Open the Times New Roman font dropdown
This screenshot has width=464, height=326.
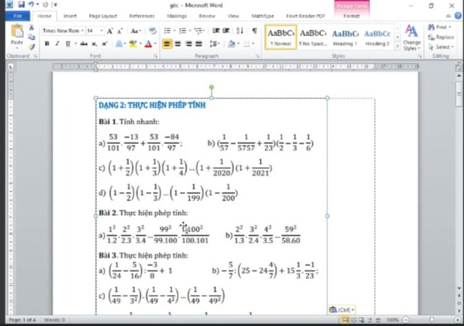pos(82,31)
